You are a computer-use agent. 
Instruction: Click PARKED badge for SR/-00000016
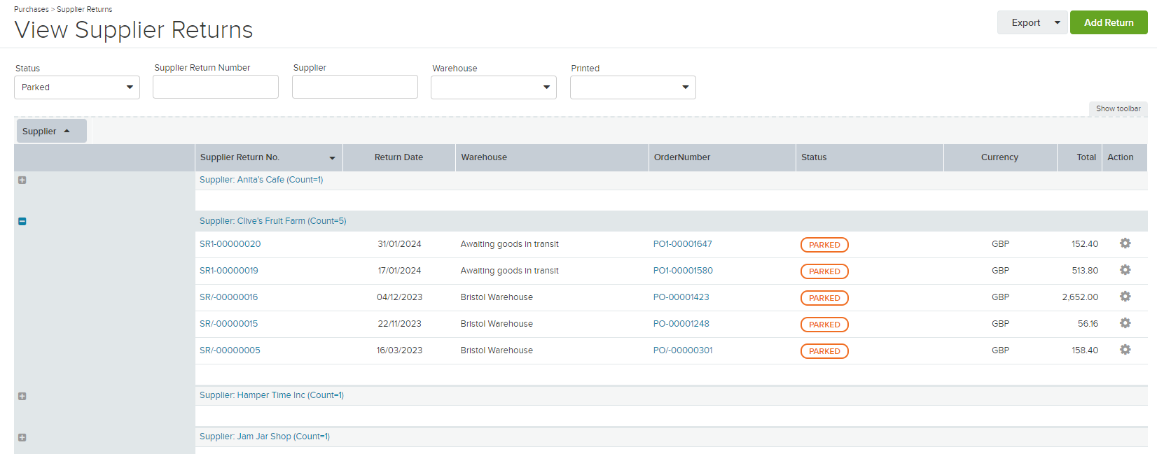tap(824, 298)
